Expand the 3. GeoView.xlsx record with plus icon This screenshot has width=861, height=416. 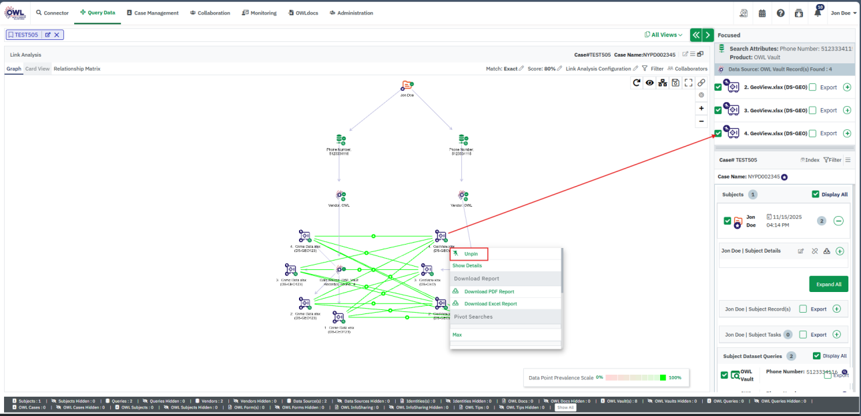tap(847, 110)
